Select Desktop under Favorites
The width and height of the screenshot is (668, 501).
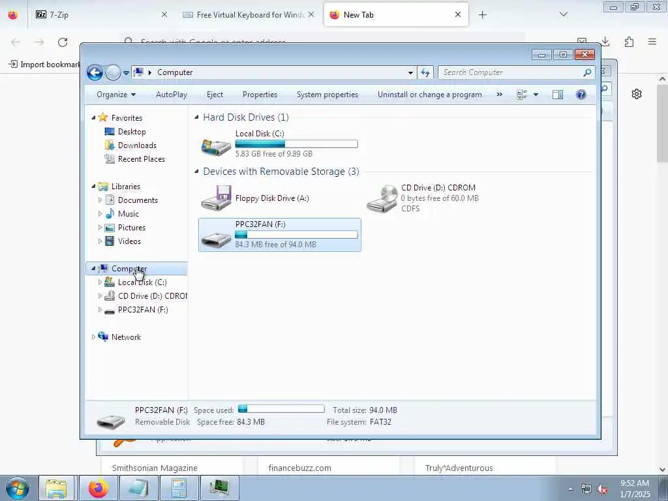tap(132, 132)
